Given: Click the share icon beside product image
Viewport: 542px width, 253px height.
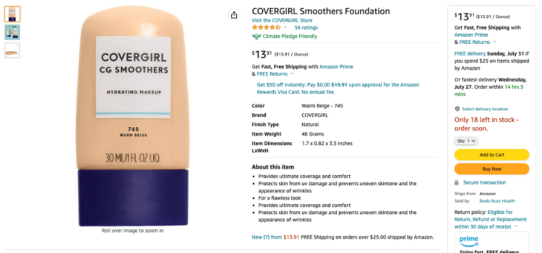Looking at the screenshot, I should [234, 15].
